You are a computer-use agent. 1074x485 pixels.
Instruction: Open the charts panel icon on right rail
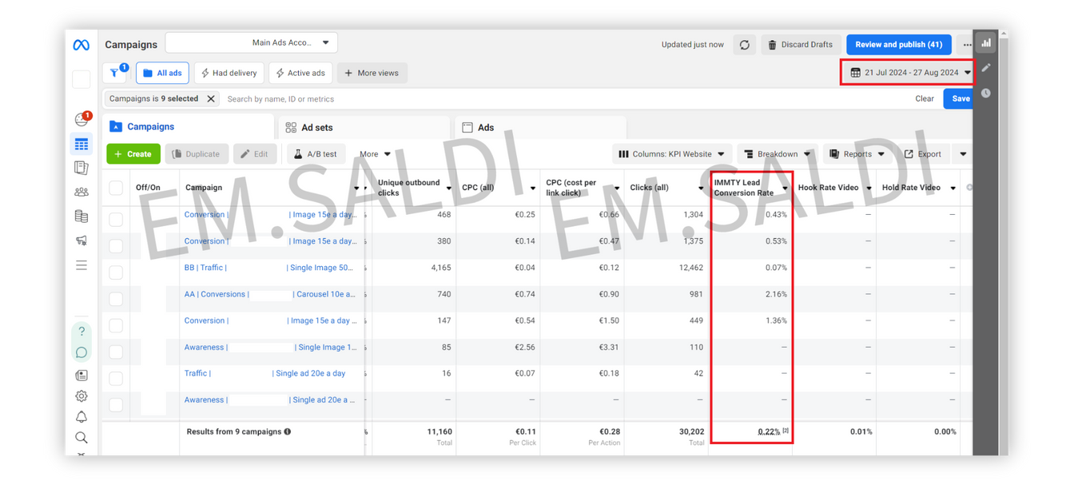986,43
